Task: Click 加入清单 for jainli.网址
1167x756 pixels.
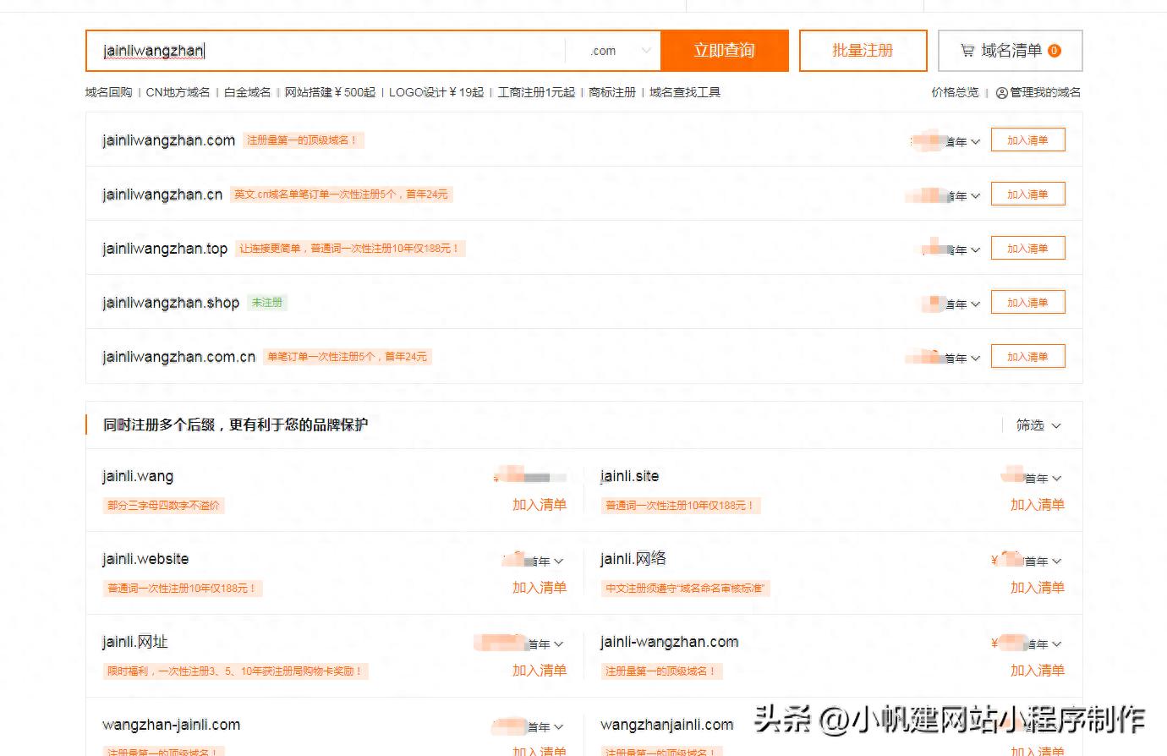Action: pos(540,671)
